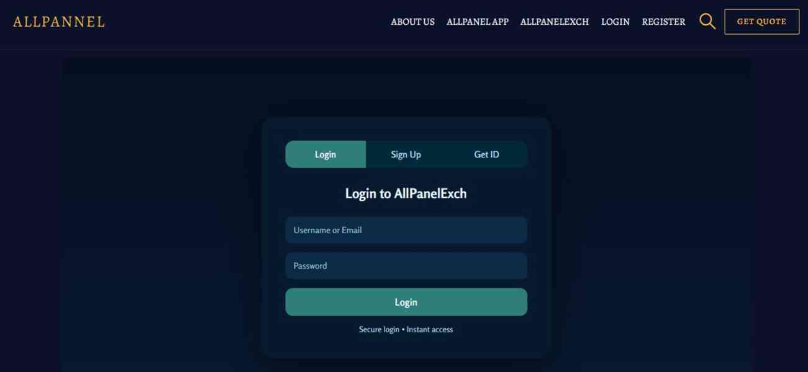Image resolution: width=808 pixels, height=372 pixels.
Task: Switch to the Sign Up tab
Action: click(x=406, y=154)
